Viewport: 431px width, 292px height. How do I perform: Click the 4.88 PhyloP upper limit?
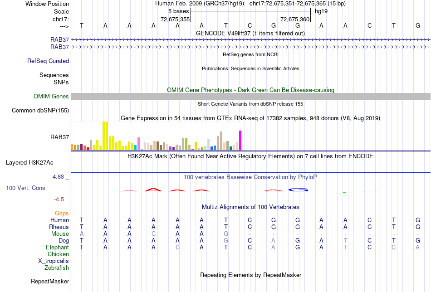coord(58,177)
